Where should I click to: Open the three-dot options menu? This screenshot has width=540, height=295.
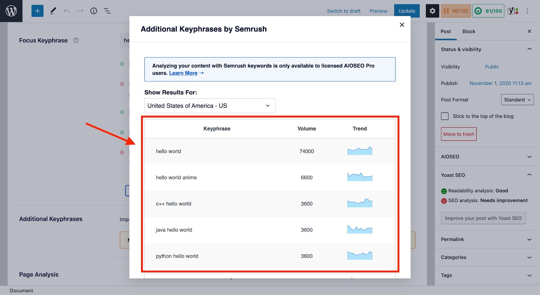(527, 11)
